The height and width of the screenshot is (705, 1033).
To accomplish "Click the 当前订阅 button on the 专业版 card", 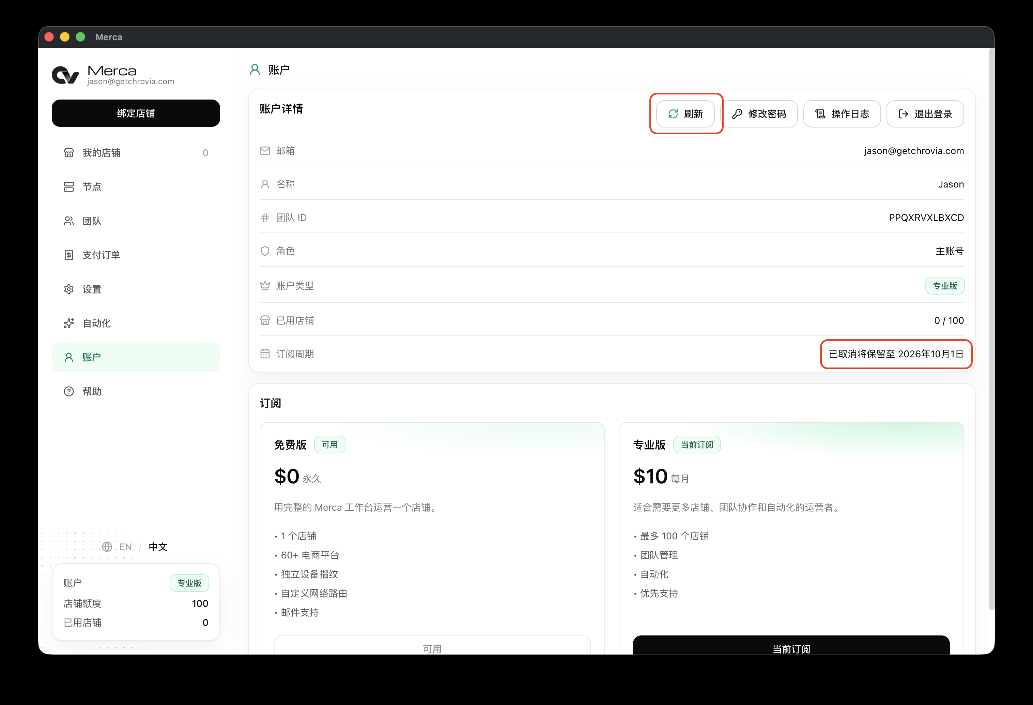I will click(x=791, y=645).
